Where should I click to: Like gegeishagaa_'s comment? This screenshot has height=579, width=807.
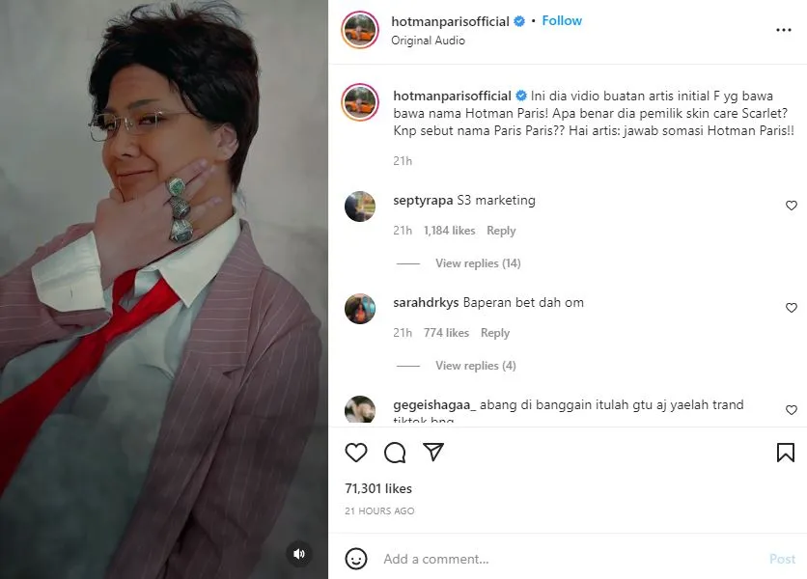point(791,410)
